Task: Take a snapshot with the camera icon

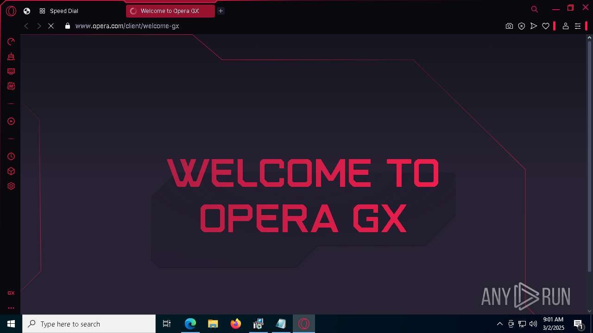Action: coord(510,26)
